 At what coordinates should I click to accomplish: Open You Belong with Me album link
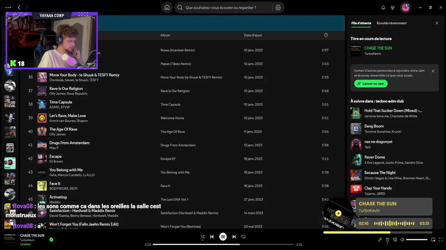pyautogui.click(x=175, y=172)
